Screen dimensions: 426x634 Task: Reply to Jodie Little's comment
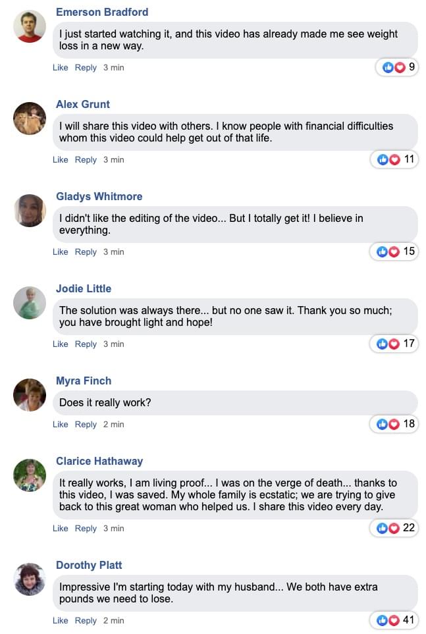pyautogui.click(x=86, y=344)
